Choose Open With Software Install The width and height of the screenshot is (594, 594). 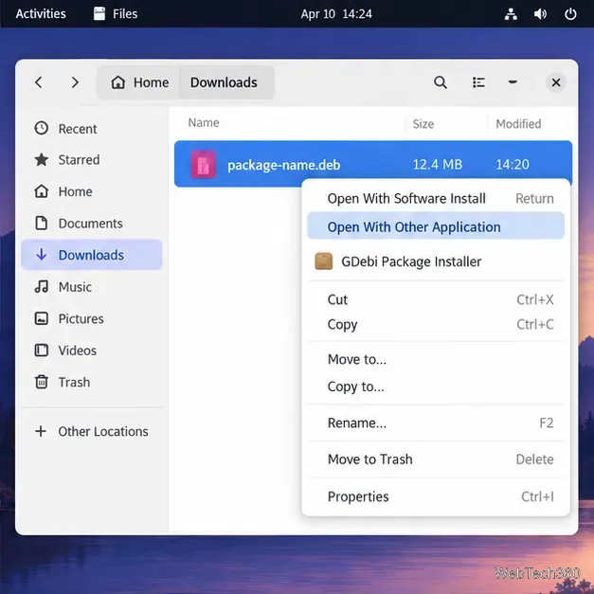436,199
